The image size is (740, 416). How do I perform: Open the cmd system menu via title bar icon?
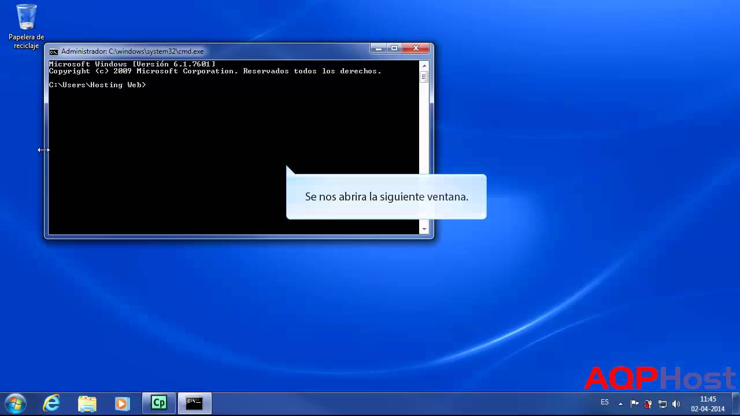pyautogui.click(x=54, y=51)
